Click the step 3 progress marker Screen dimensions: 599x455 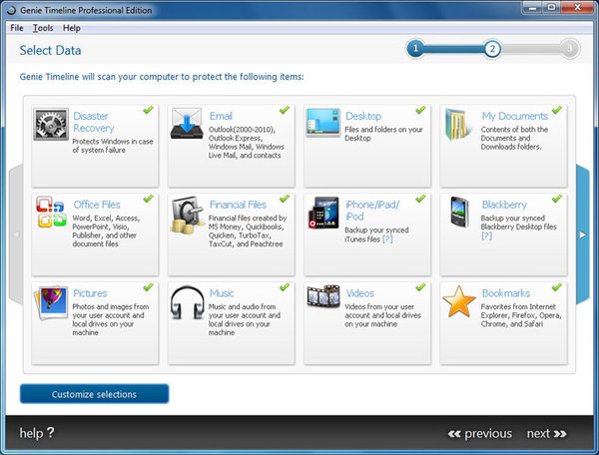tap(570, 49)
